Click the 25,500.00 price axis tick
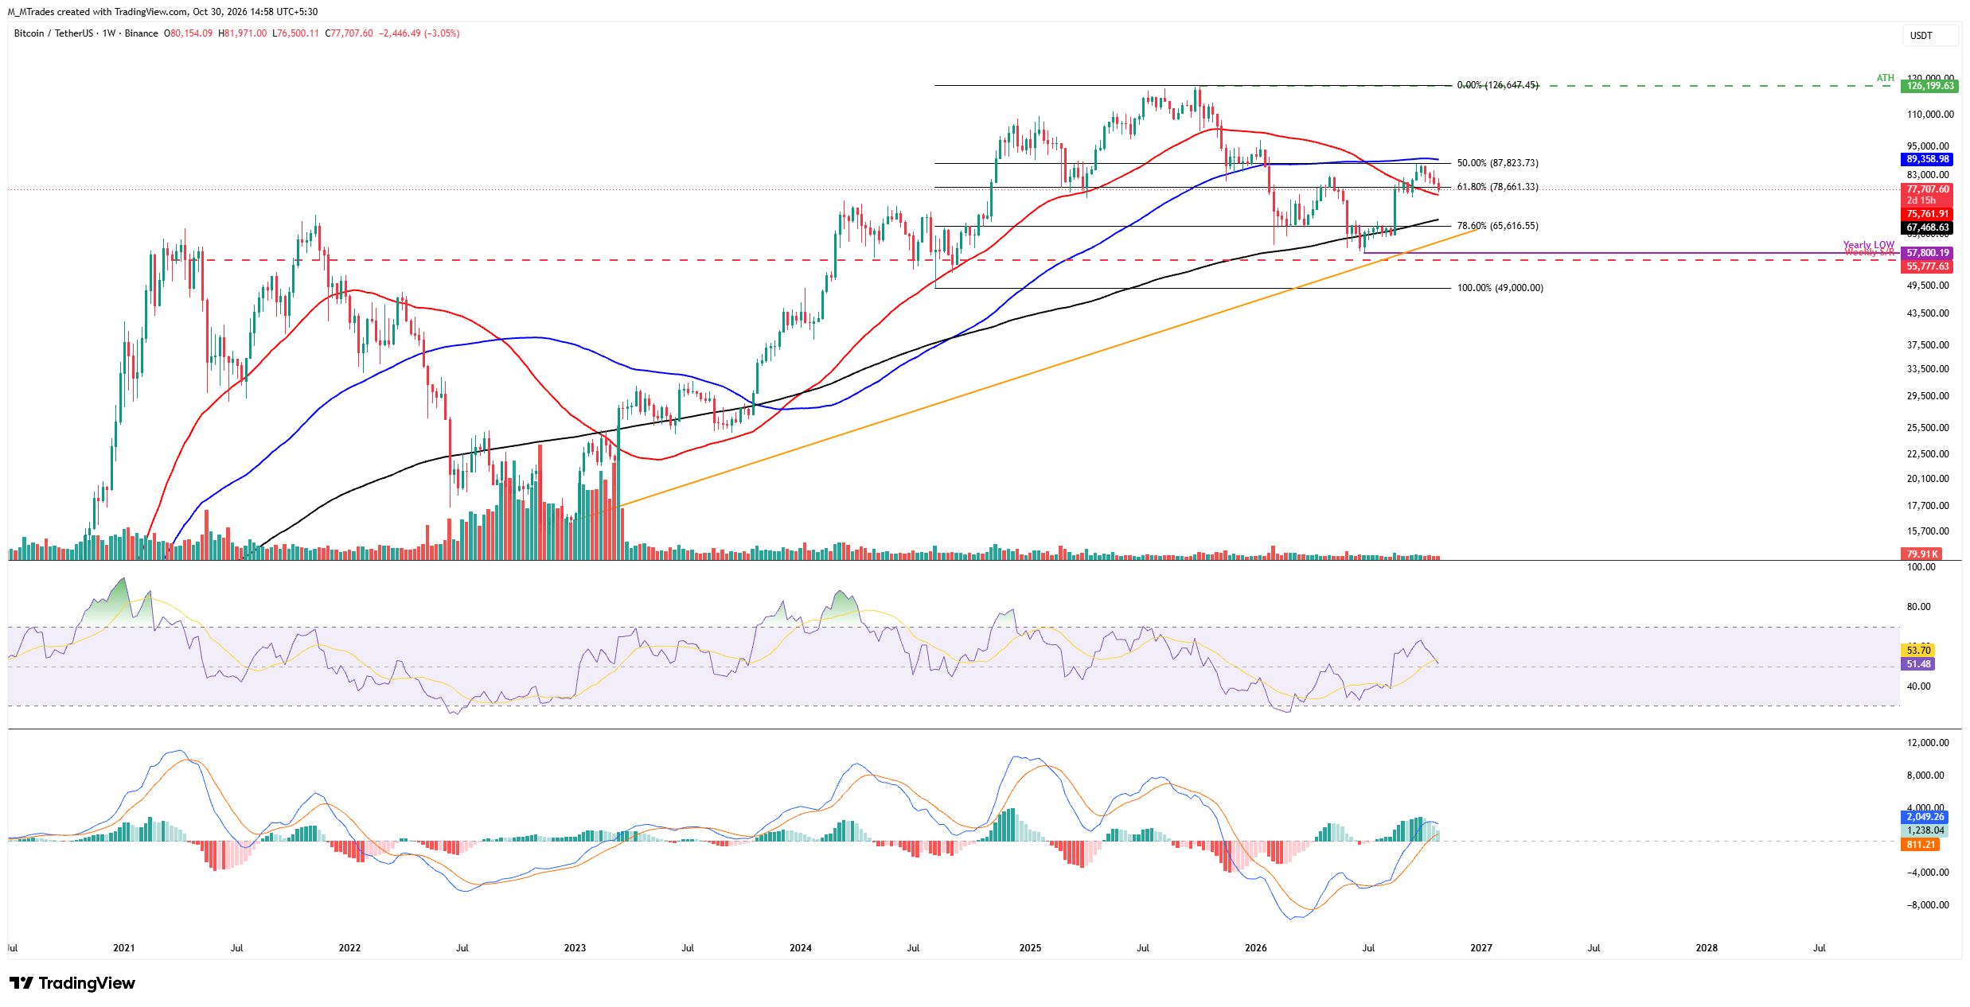1970x1007 pixels. 1928,428
